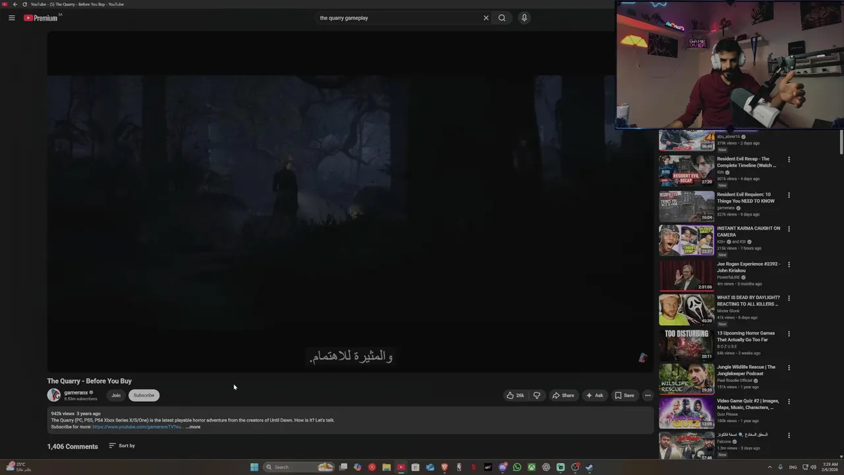
Task: Click the video player to pause
Action: click(x=349, y=201)
